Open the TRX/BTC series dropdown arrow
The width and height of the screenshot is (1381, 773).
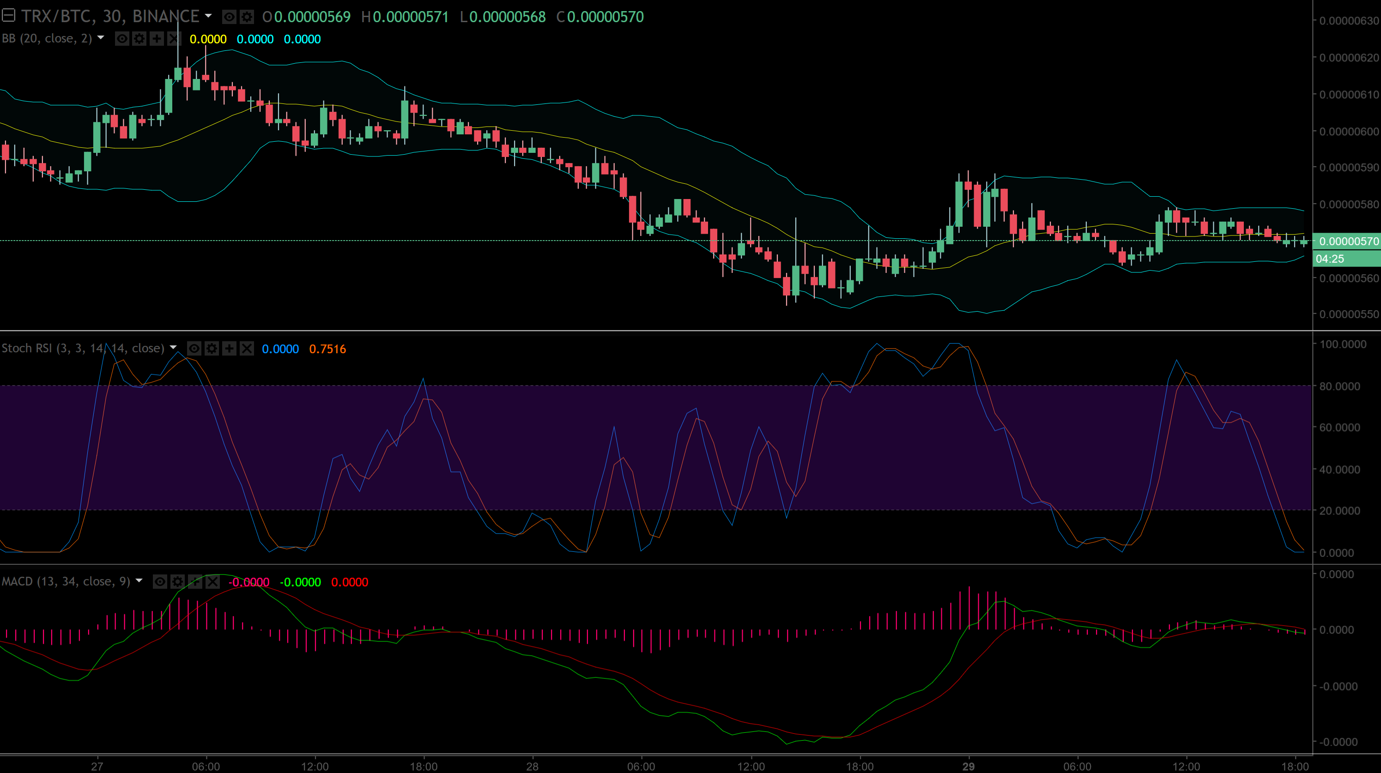pyautogui.click(x=208, y=16)
